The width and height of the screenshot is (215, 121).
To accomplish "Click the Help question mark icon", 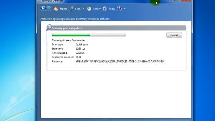I will [119, 9].
